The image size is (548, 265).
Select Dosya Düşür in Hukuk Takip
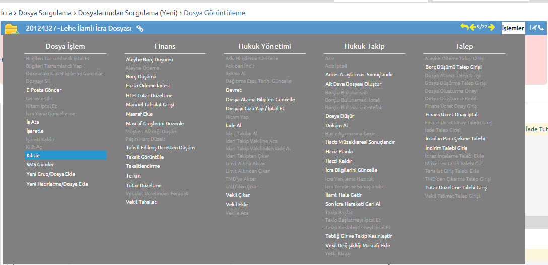coord(339,116)
